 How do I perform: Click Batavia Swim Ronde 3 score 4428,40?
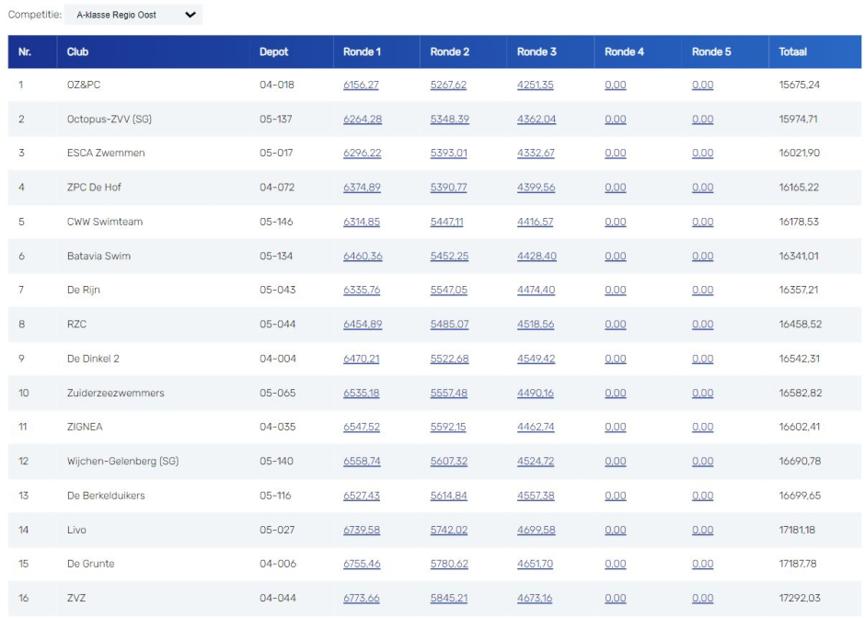(x=536, y=256)
